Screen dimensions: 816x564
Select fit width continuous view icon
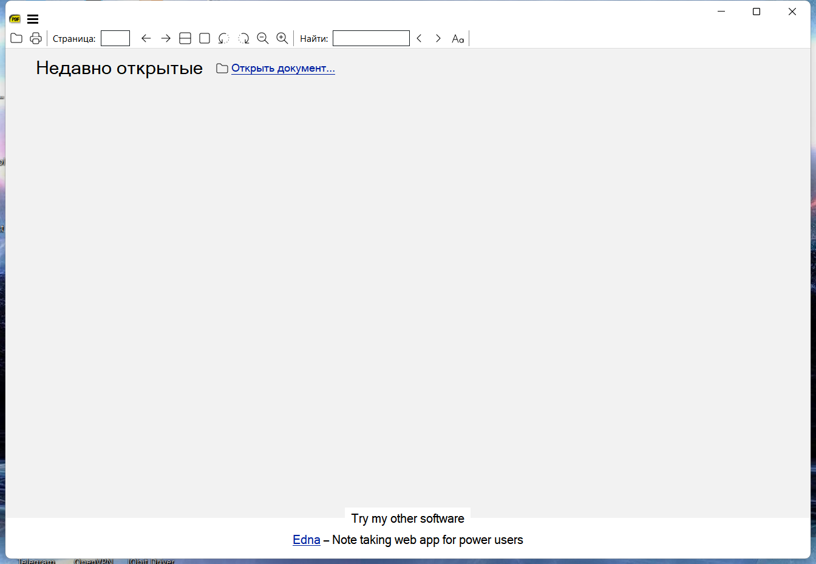(185, 38)
